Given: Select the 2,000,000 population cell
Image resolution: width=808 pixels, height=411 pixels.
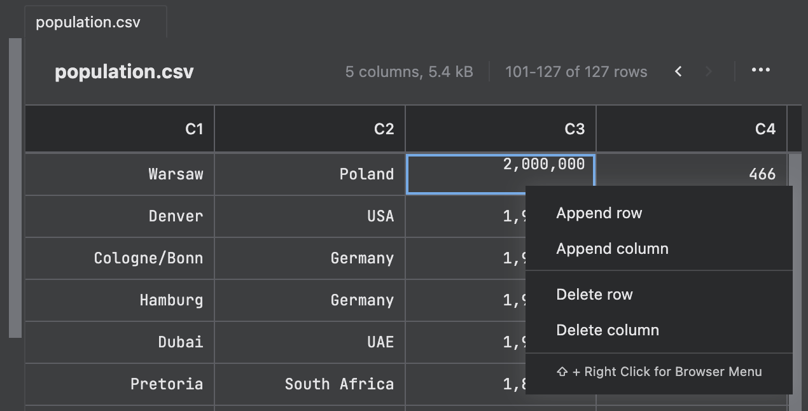Looking at the screenshot, I should 500,174.
